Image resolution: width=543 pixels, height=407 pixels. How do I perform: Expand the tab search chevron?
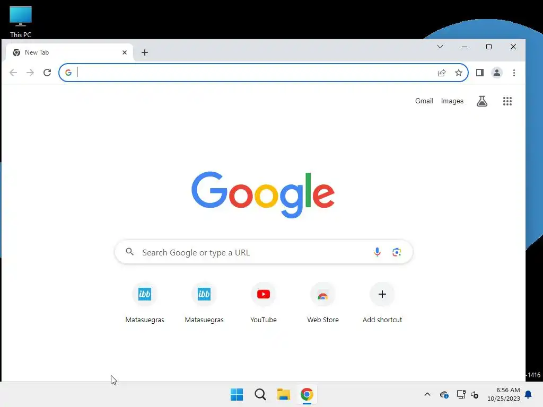coord(440,47)
